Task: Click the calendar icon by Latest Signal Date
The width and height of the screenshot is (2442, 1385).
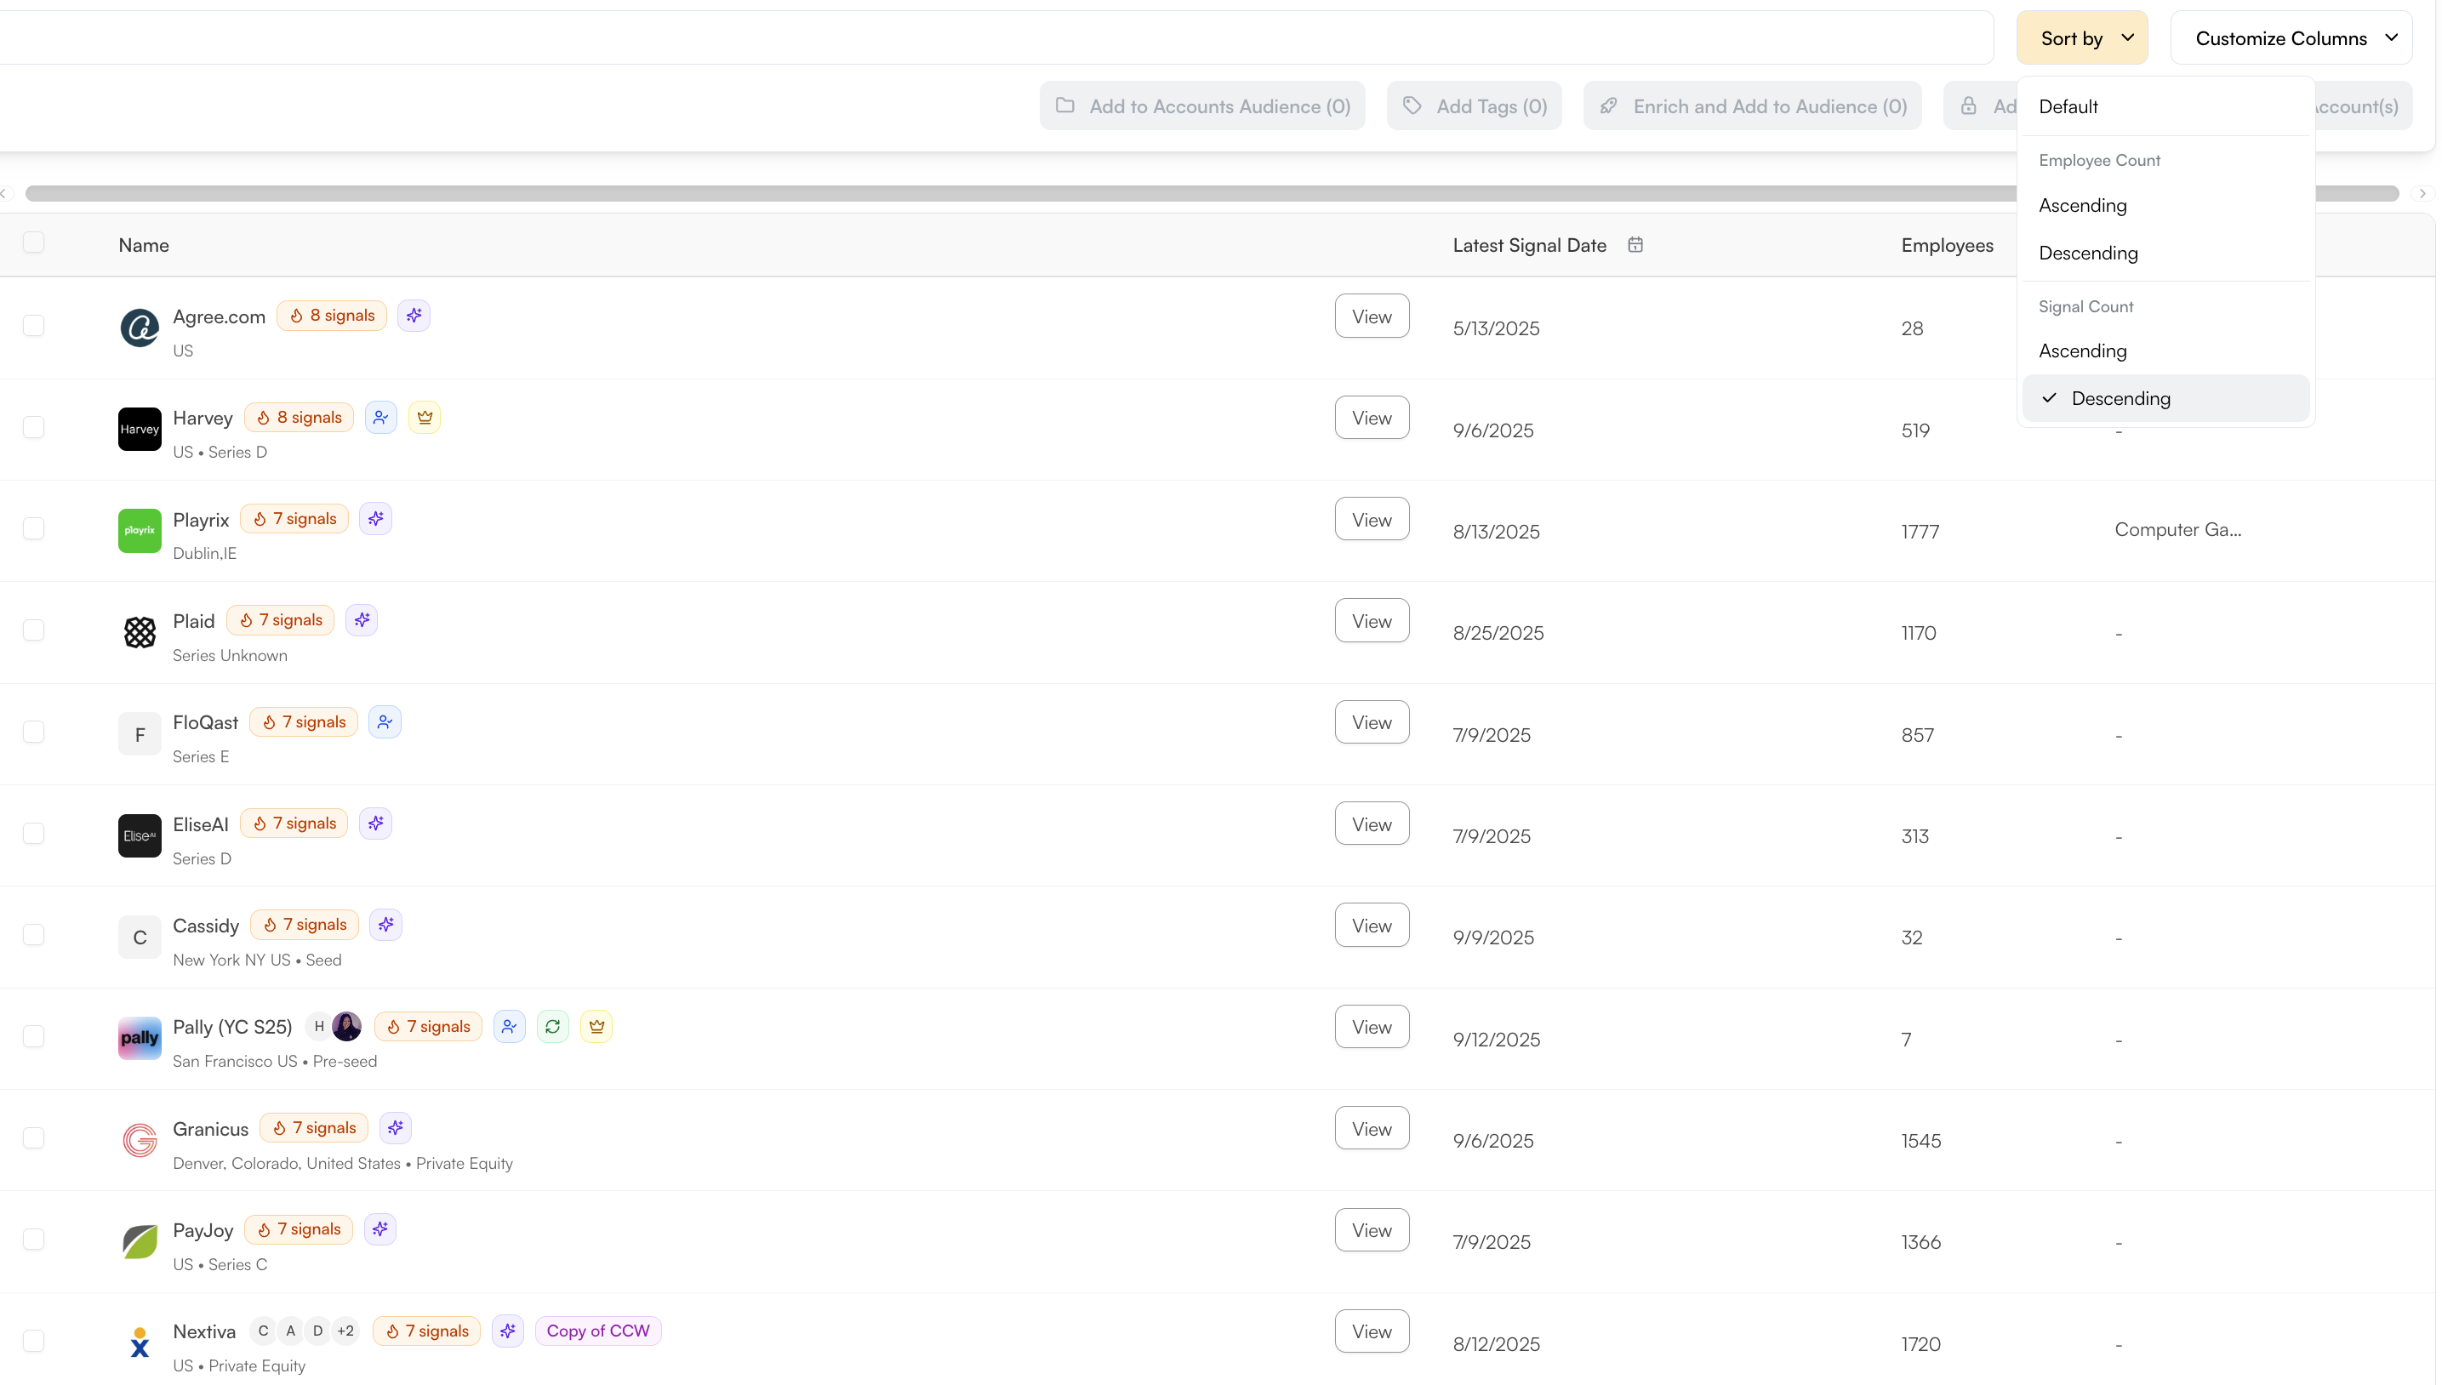Action: (x=1635, y=245)
